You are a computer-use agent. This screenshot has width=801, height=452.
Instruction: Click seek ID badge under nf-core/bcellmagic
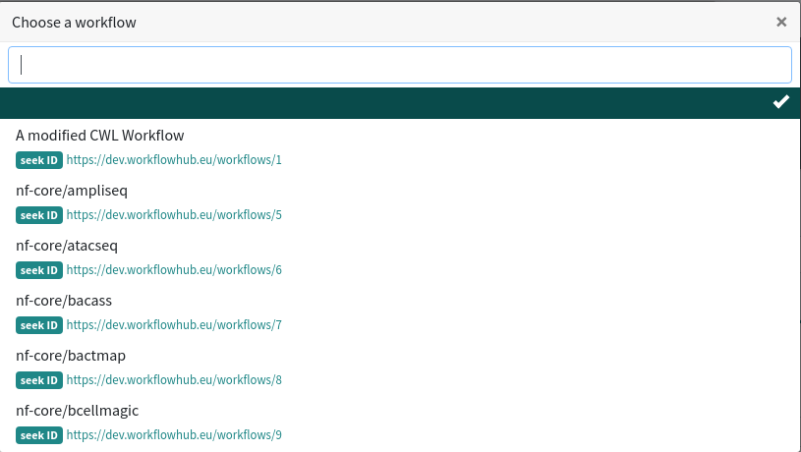(x=39, y=436)
